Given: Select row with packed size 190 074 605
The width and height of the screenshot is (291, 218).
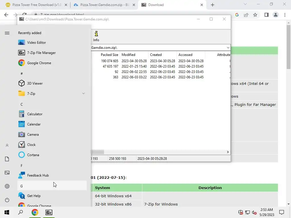Looking at the screenshot, I should point(161,61).
